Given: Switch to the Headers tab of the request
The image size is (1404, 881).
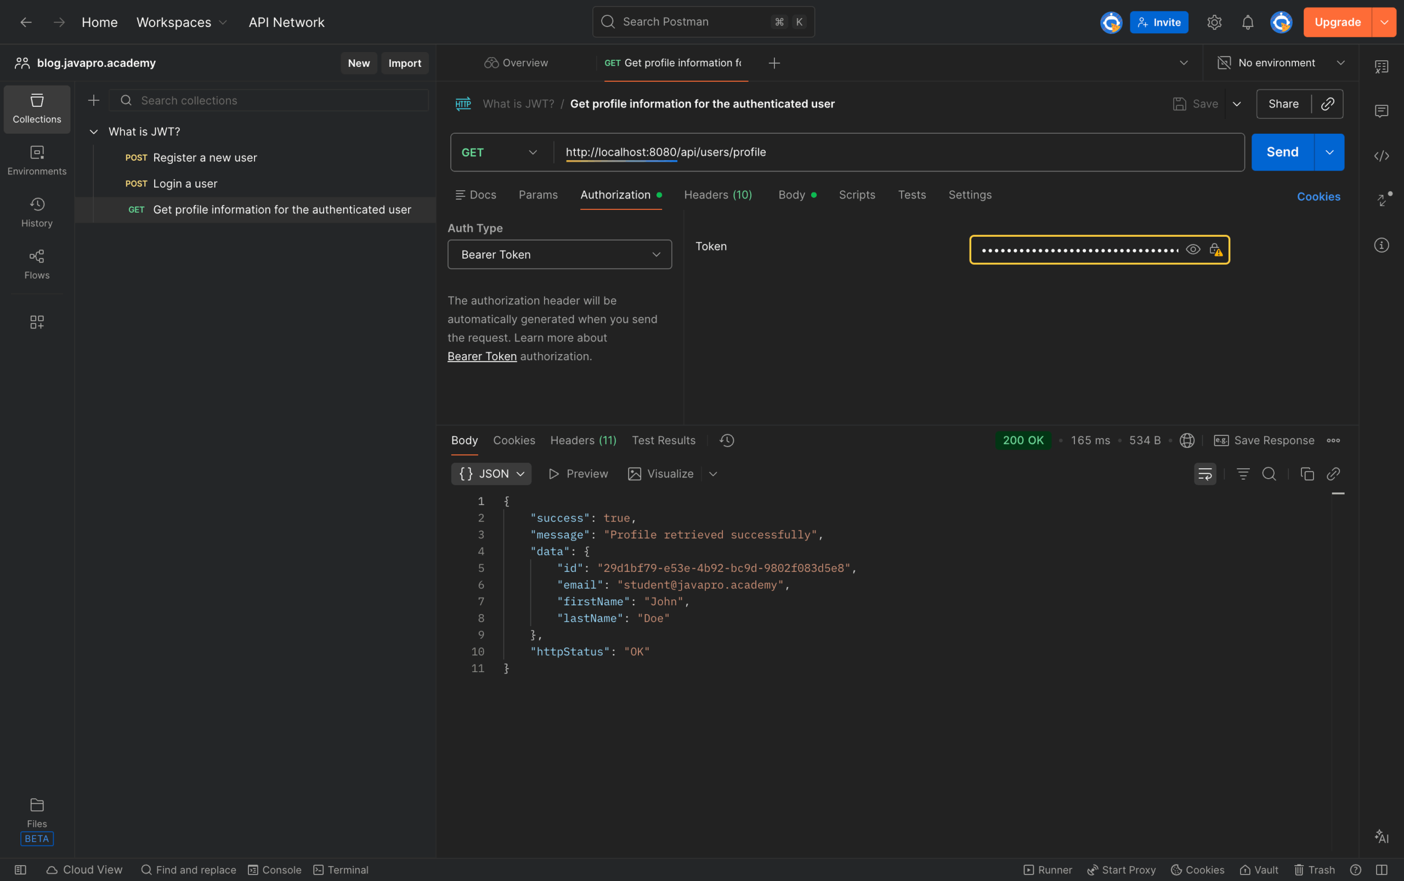Looking at the screenshot, I should coord(717,195).
